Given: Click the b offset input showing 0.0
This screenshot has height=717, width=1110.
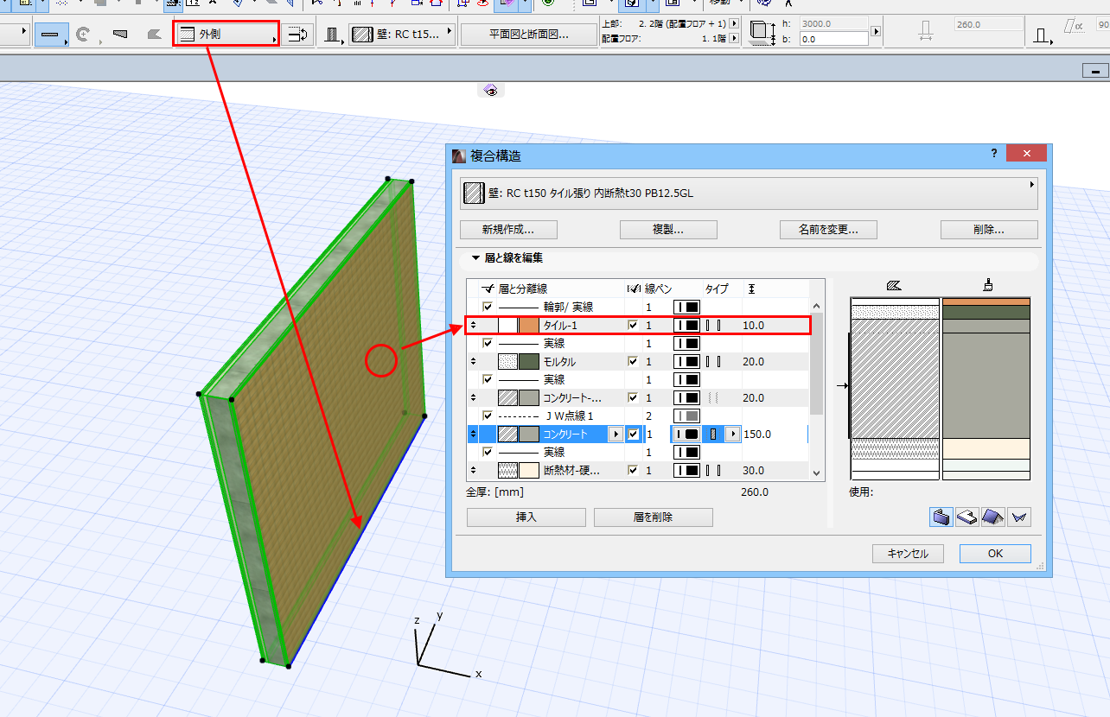Looking at the screenshot, I should 833,39.
